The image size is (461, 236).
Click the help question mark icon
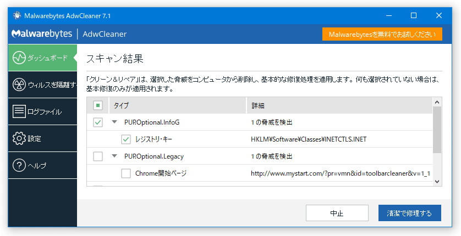coord(19,165)
